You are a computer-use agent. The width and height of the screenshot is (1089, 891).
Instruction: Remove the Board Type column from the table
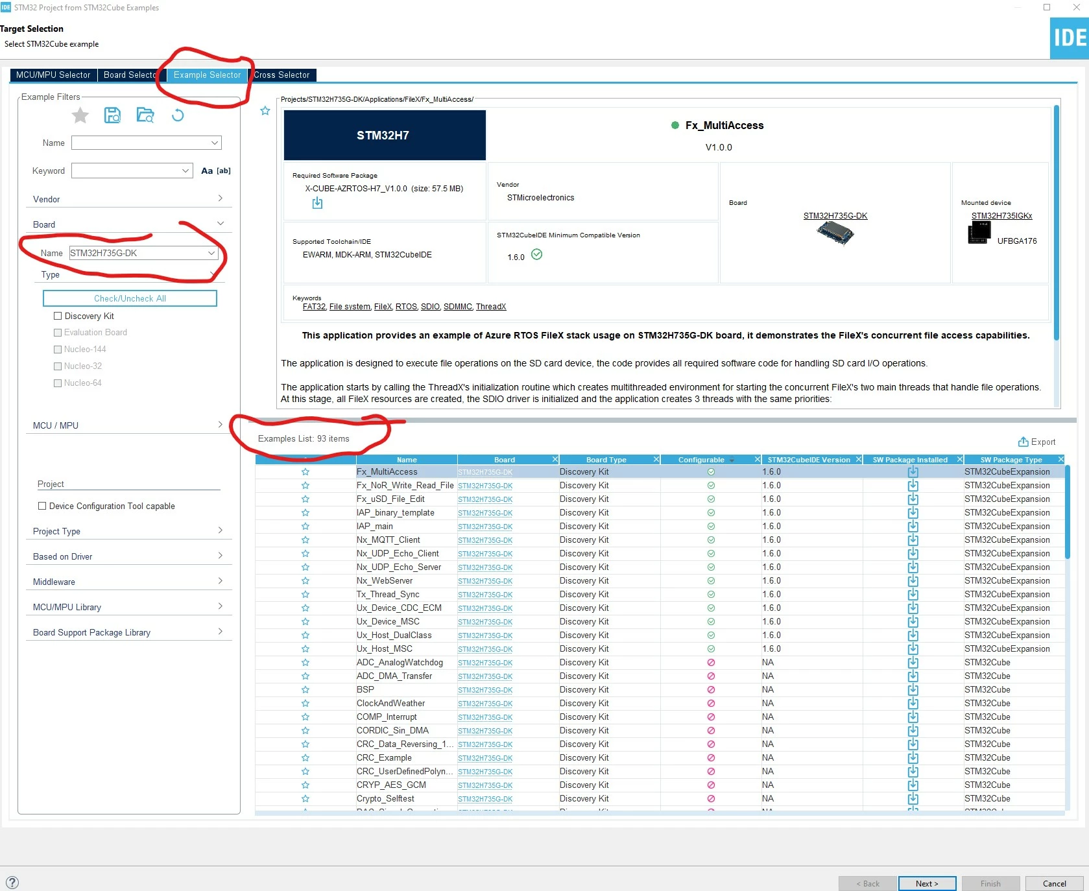pos(656,460)
